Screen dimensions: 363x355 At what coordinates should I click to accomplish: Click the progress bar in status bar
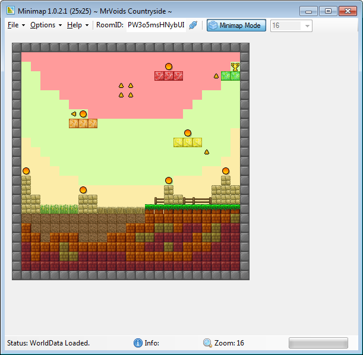(318, 343)
